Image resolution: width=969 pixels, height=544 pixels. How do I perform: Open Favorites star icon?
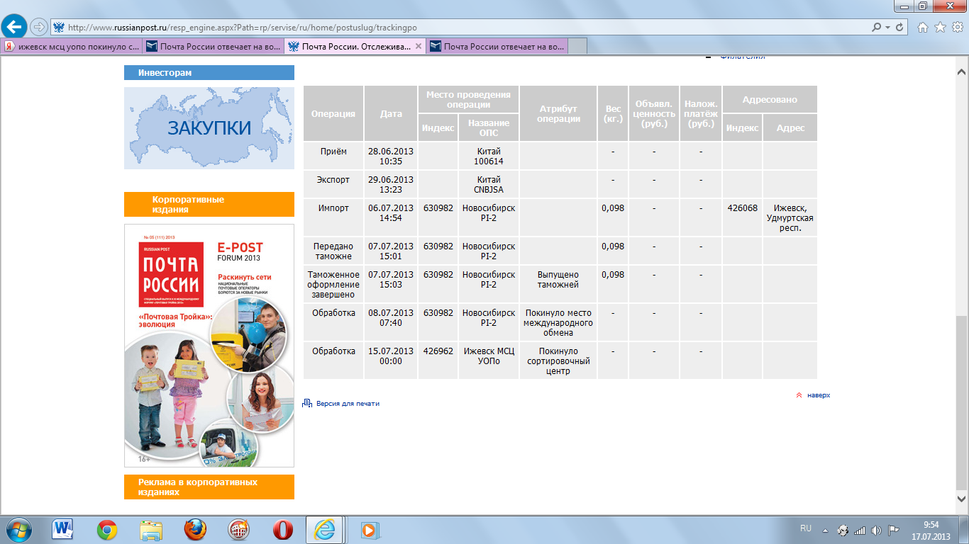(940, 28)
